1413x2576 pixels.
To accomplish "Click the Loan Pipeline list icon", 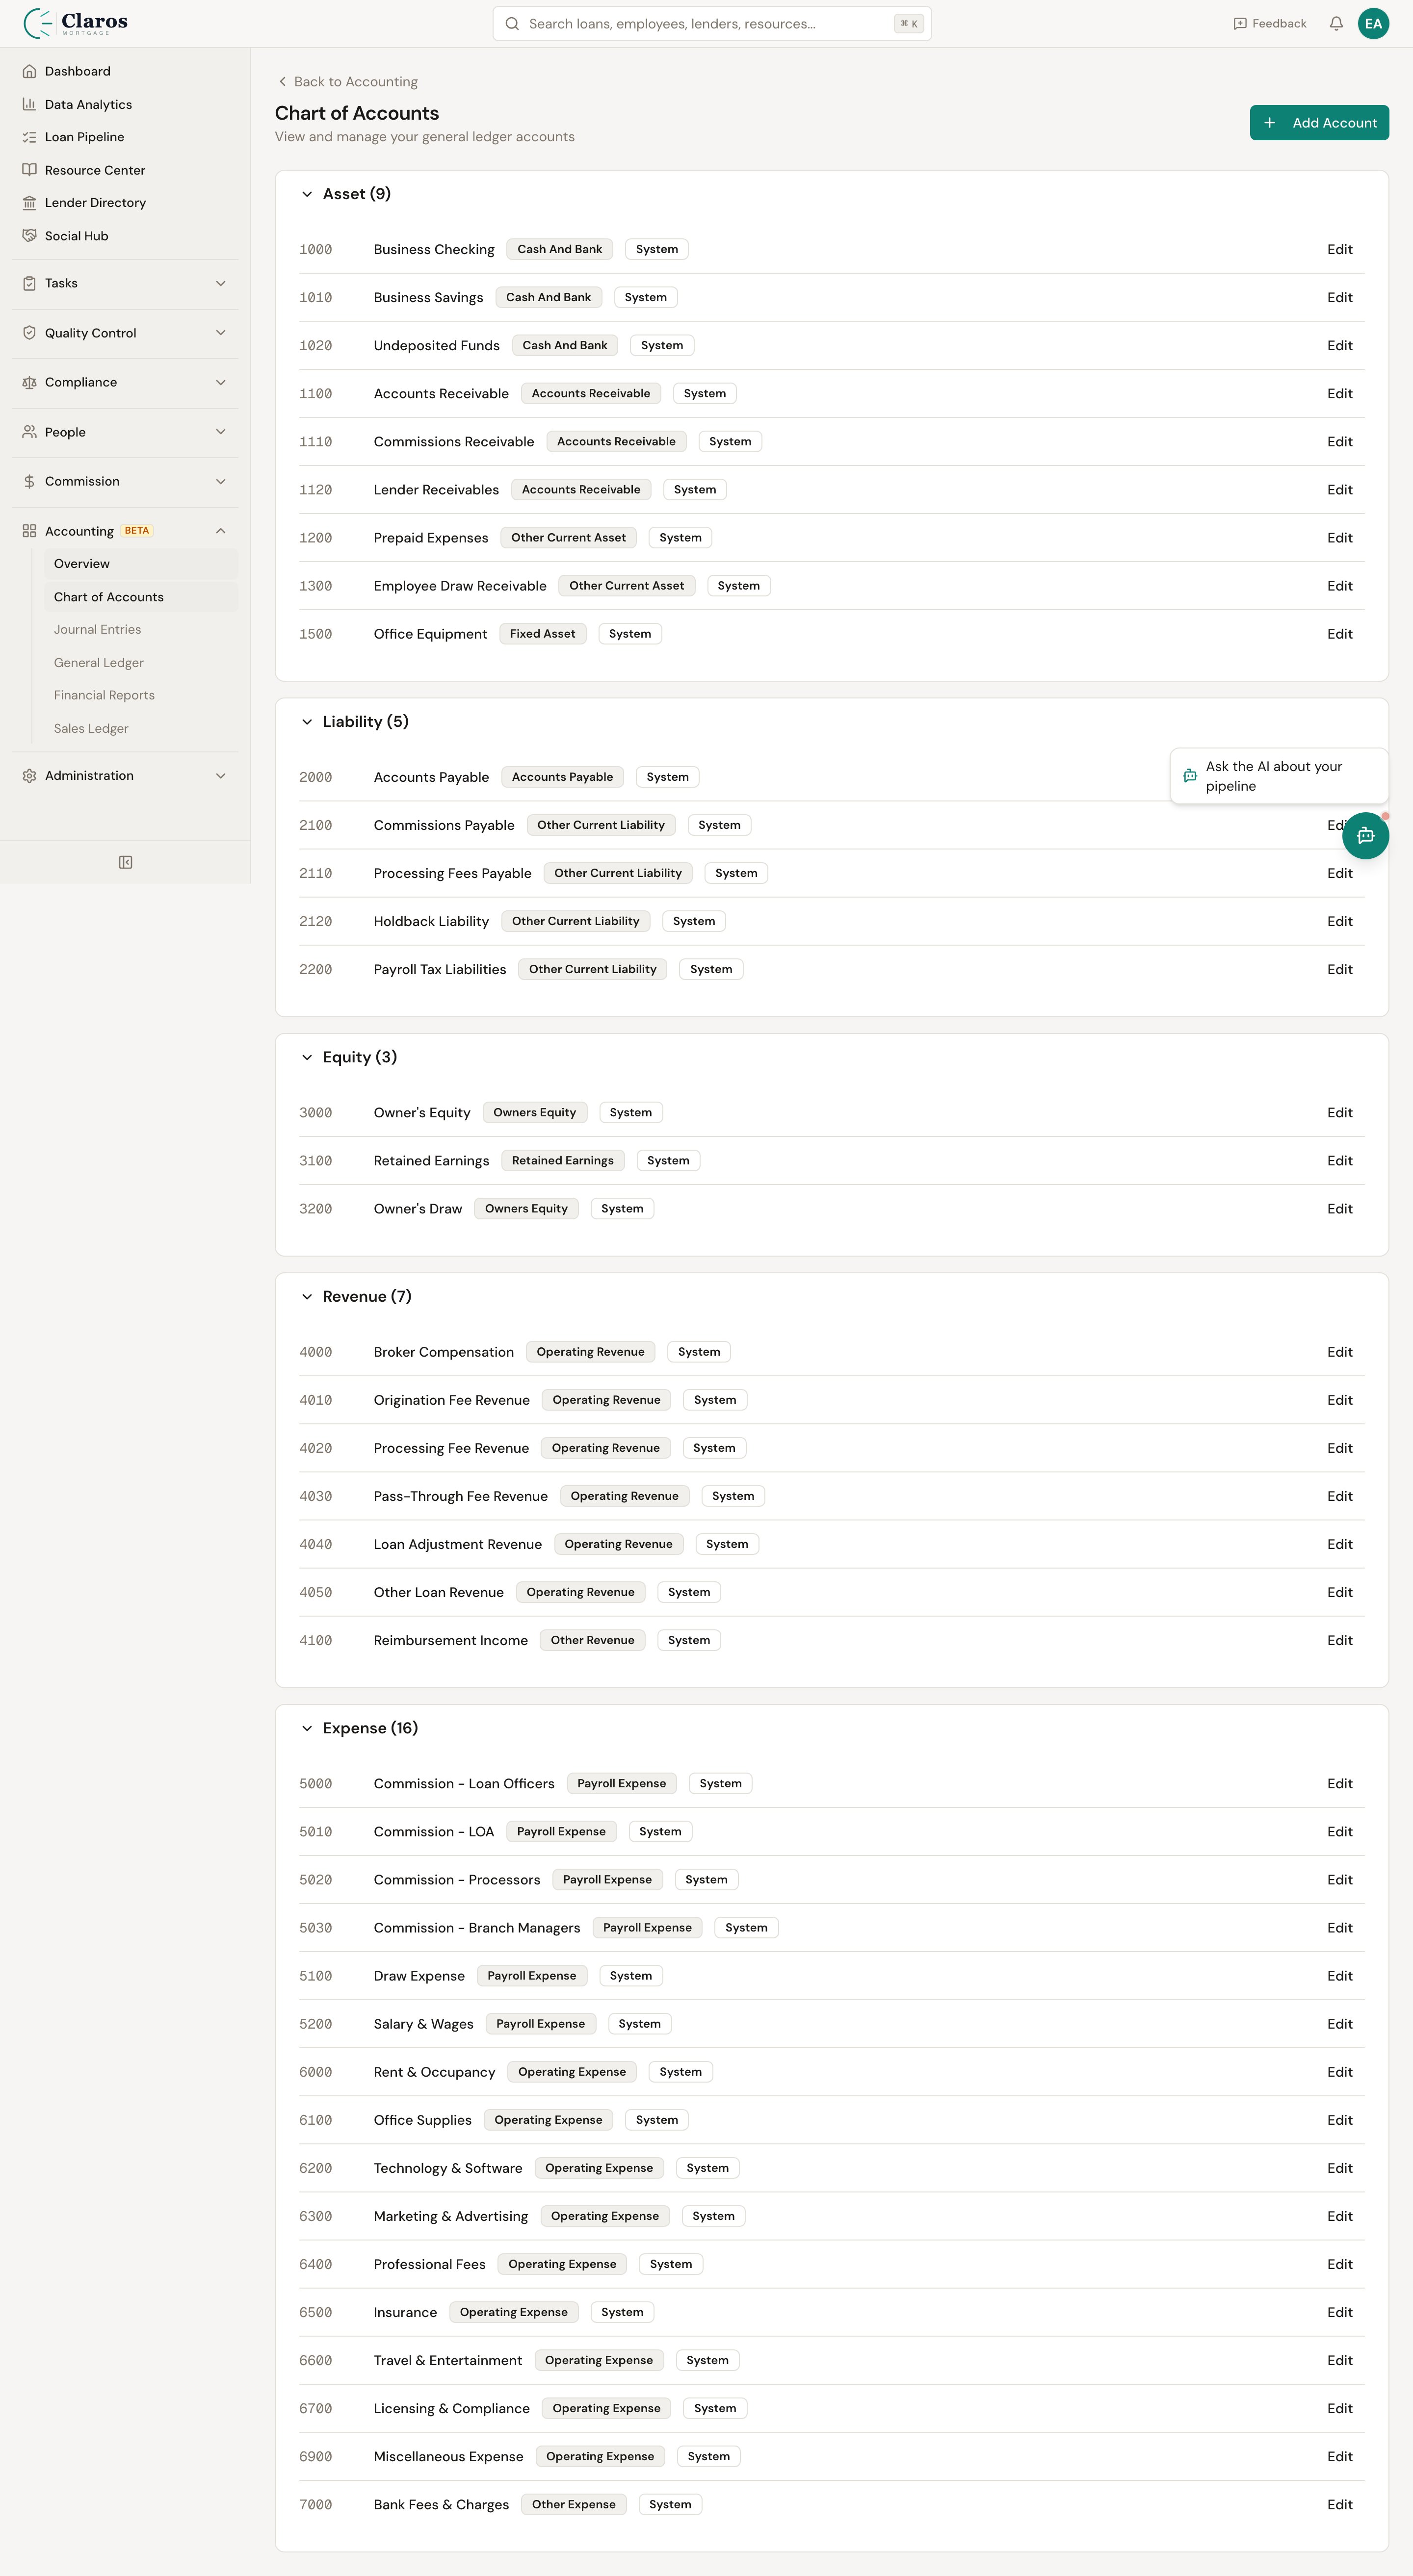I will 29,137.
